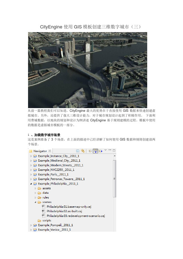Select the Navigator tab
183x259 pixels.
click(x=40, y=151)
